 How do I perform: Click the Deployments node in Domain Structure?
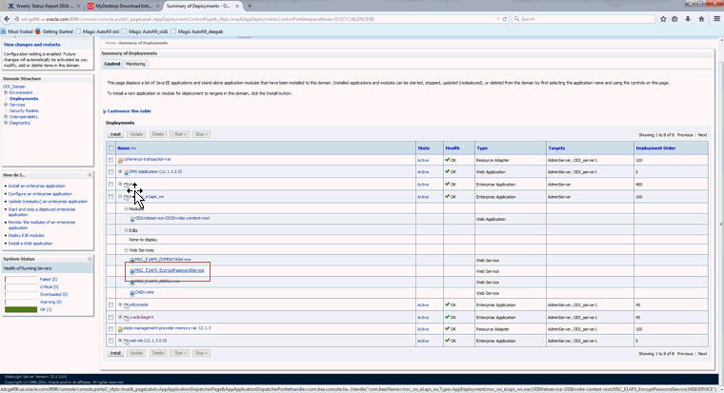click(x=24, y=99)
